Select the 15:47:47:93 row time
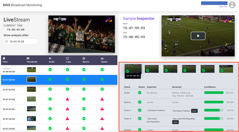This screenshot has width=239, height=132. (x=9, y=99)
